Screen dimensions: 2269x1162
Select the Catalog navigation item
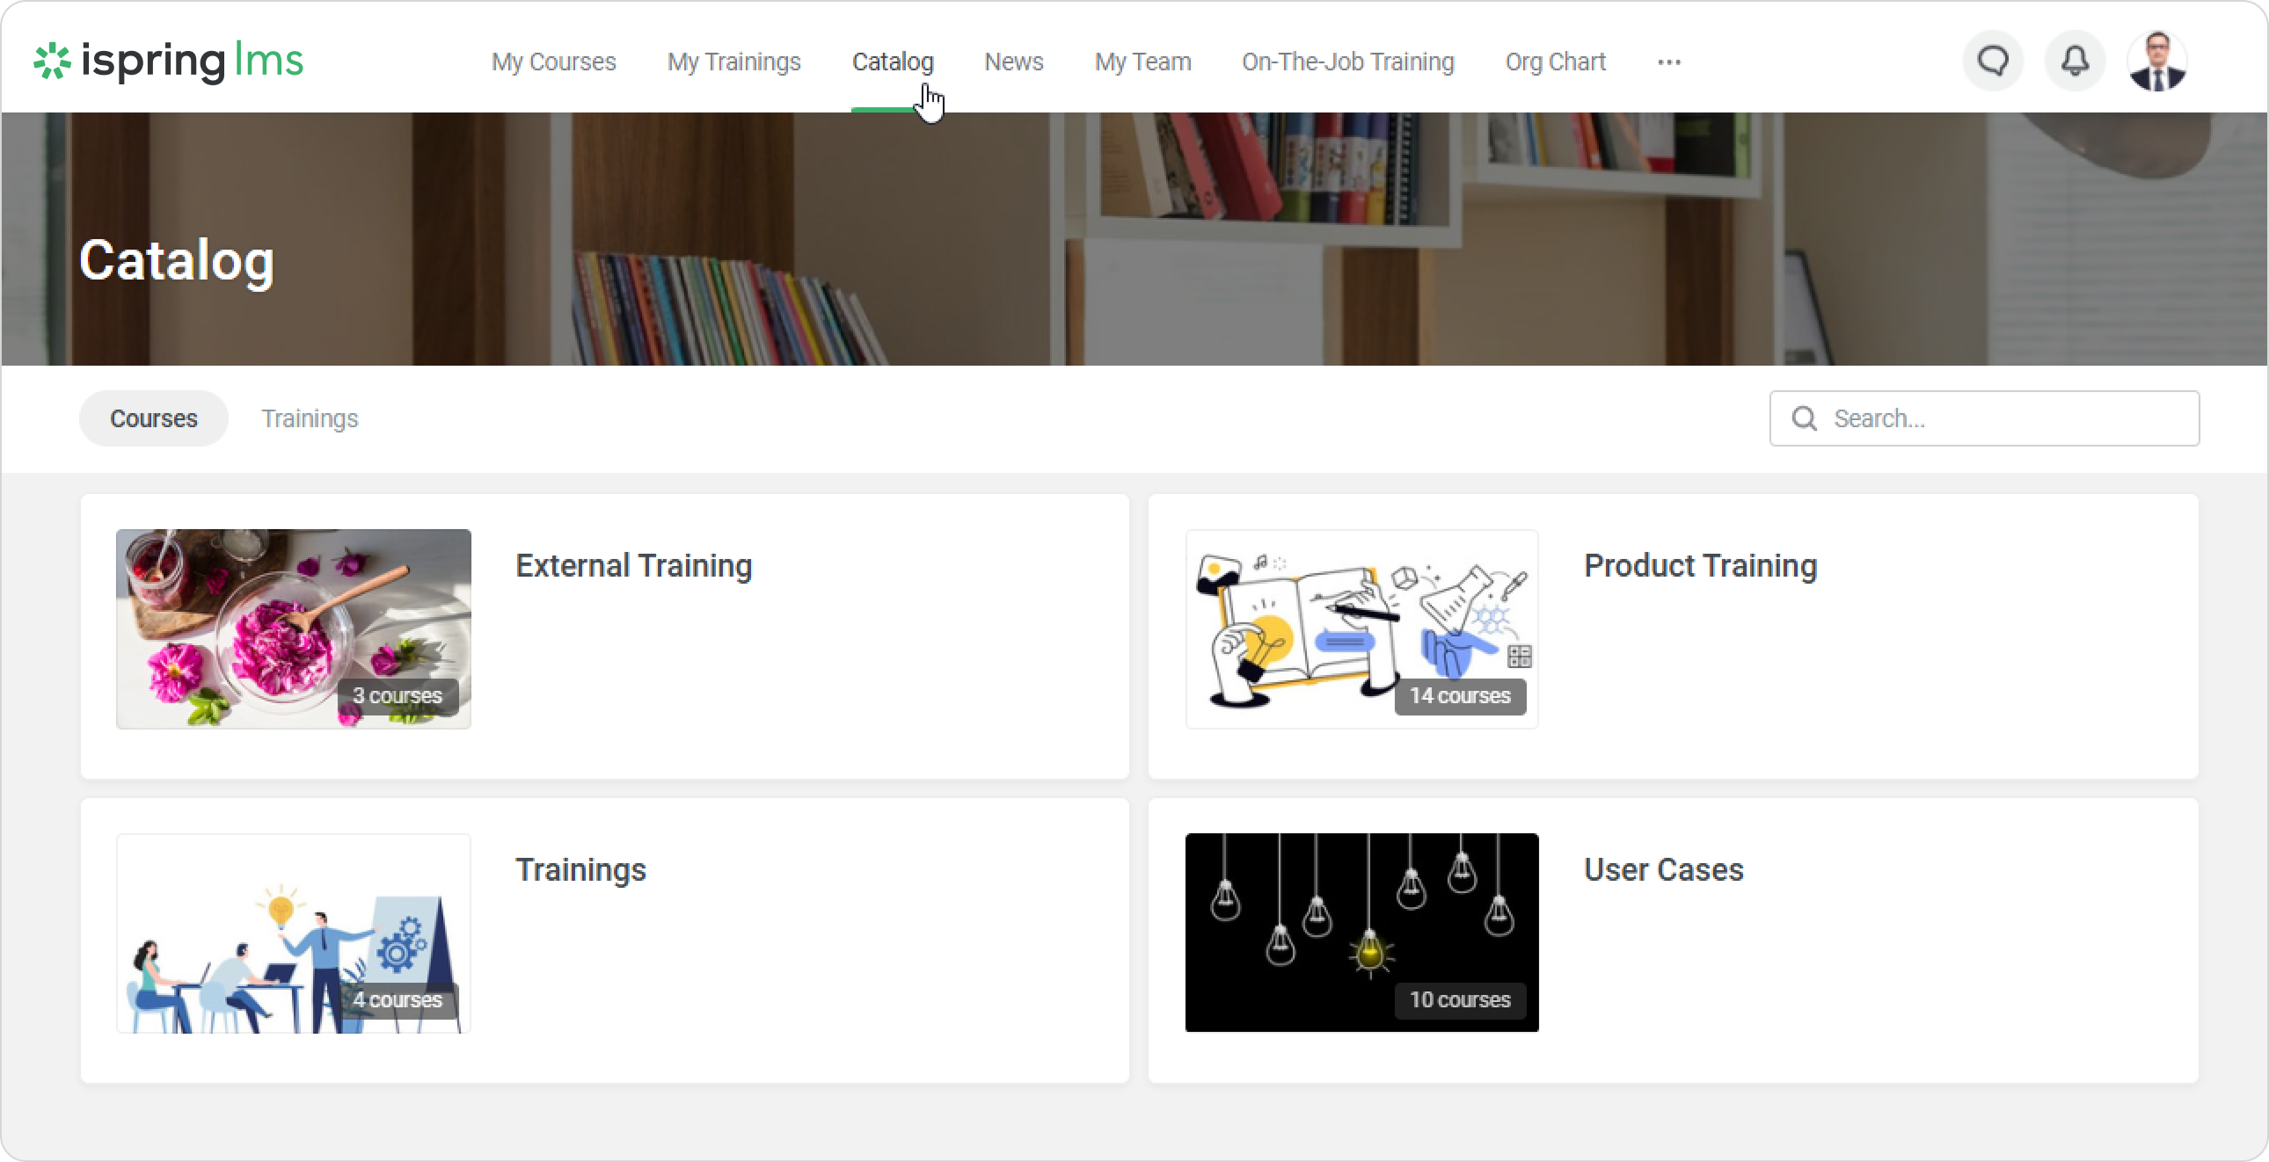click(893, 62)
